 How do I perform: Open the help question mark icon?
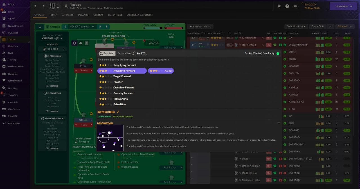pyautogui.click(x=287, y=6)
